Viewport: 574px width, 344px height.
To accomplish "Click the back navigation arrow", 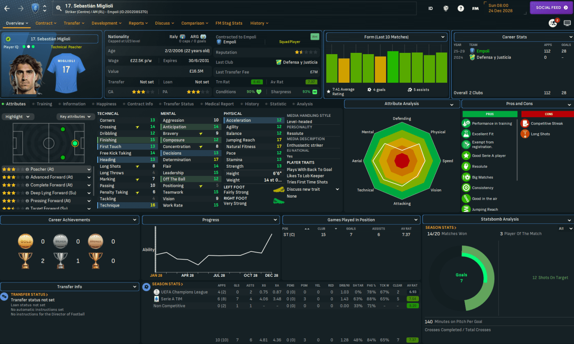I will pyautogui.click(x=7, y=8).
